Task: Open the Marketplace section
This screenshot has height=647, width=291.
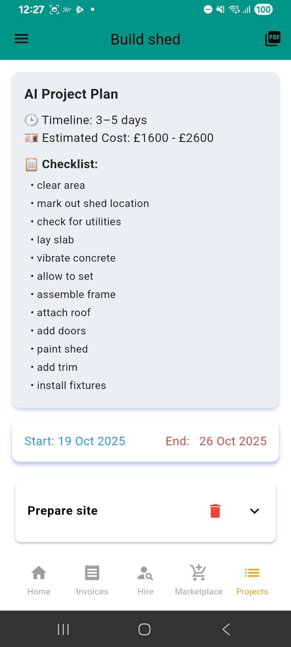Action: click(x=198, y=579)
